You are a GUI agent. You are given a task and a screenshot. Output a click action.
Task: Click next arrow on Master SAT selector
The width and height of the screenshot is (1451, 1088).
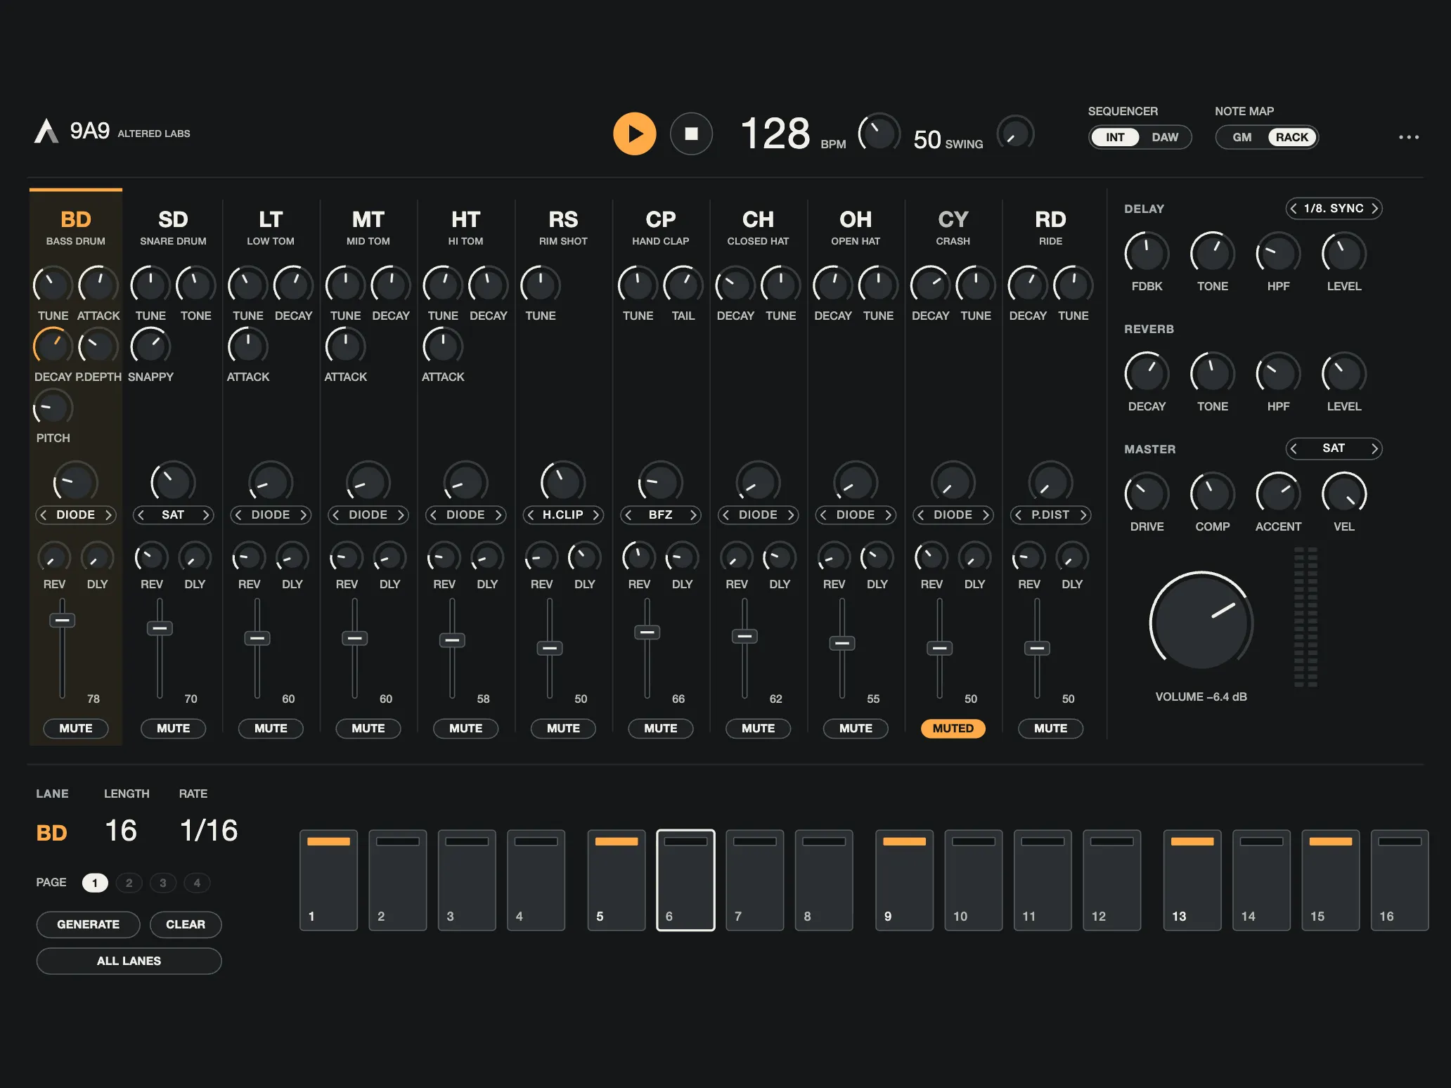coord(1374,448)
